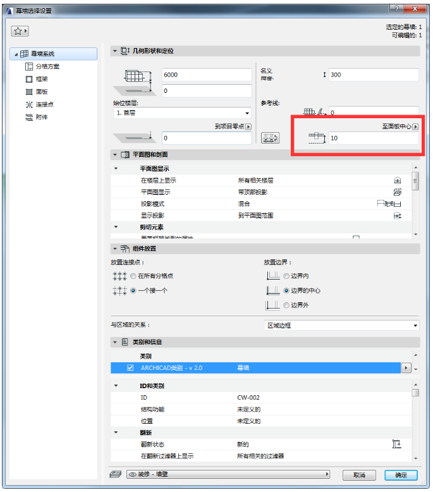Open the favorites star button
The image size is (433, 492).
[x=20, y=31]
